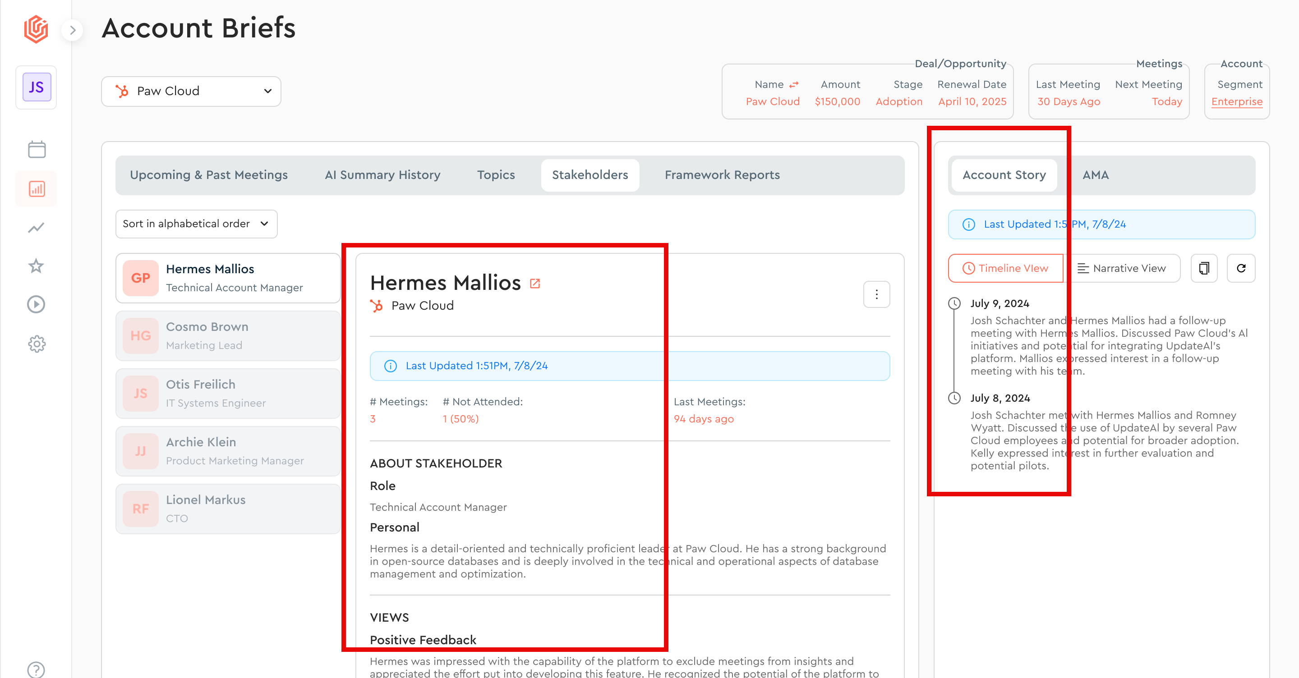
Task: Open the trend line analytics icon
Action: 36,228
